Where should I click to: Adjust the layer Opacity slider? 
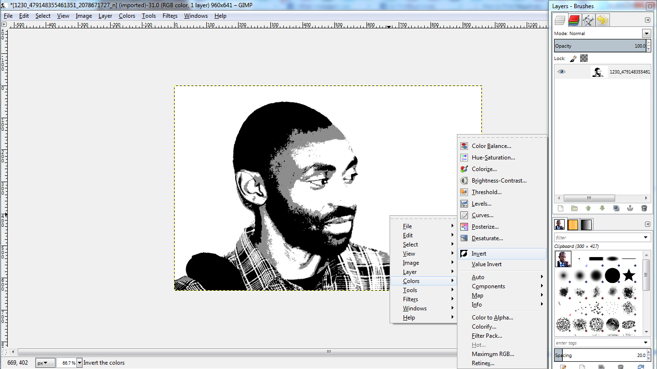[x=601, y=46]
